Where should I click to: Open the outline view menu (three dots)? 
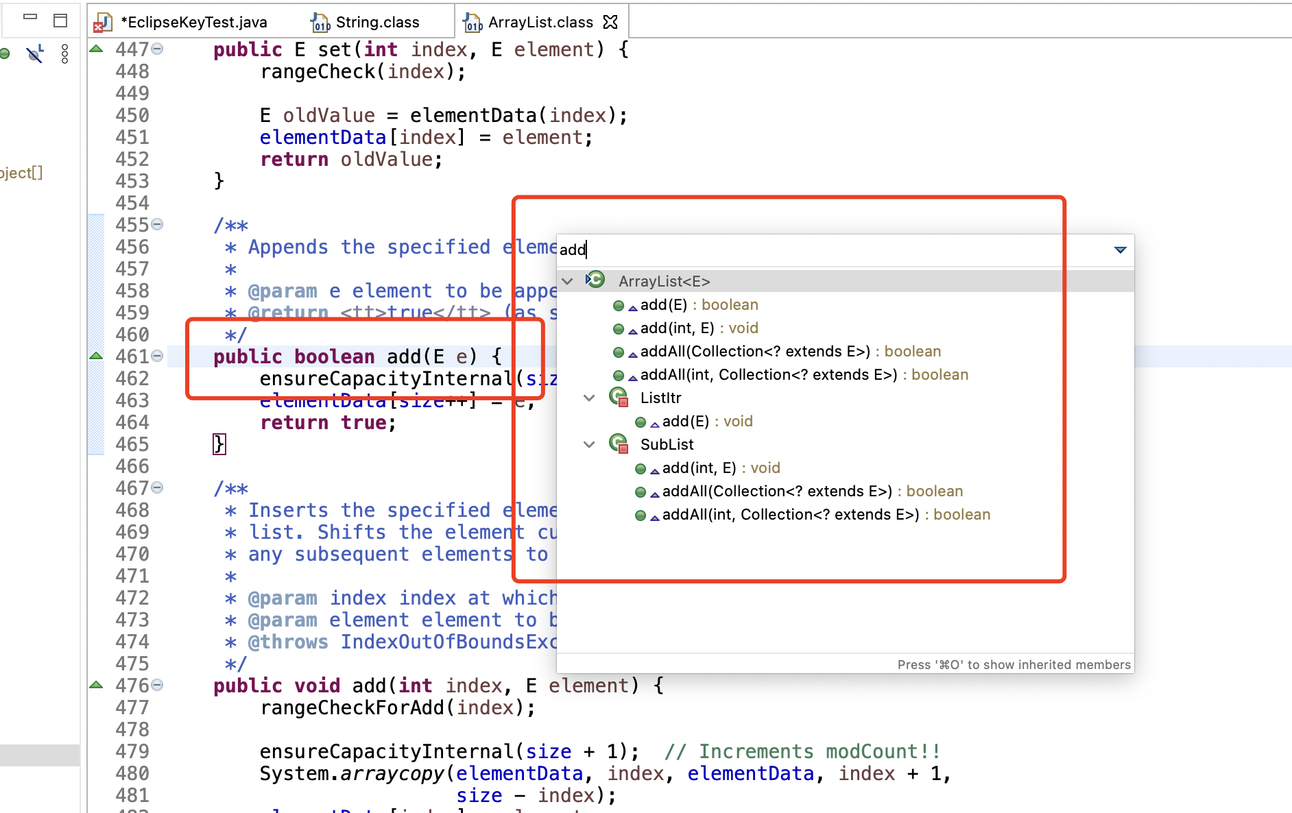[x=64, y=53]
